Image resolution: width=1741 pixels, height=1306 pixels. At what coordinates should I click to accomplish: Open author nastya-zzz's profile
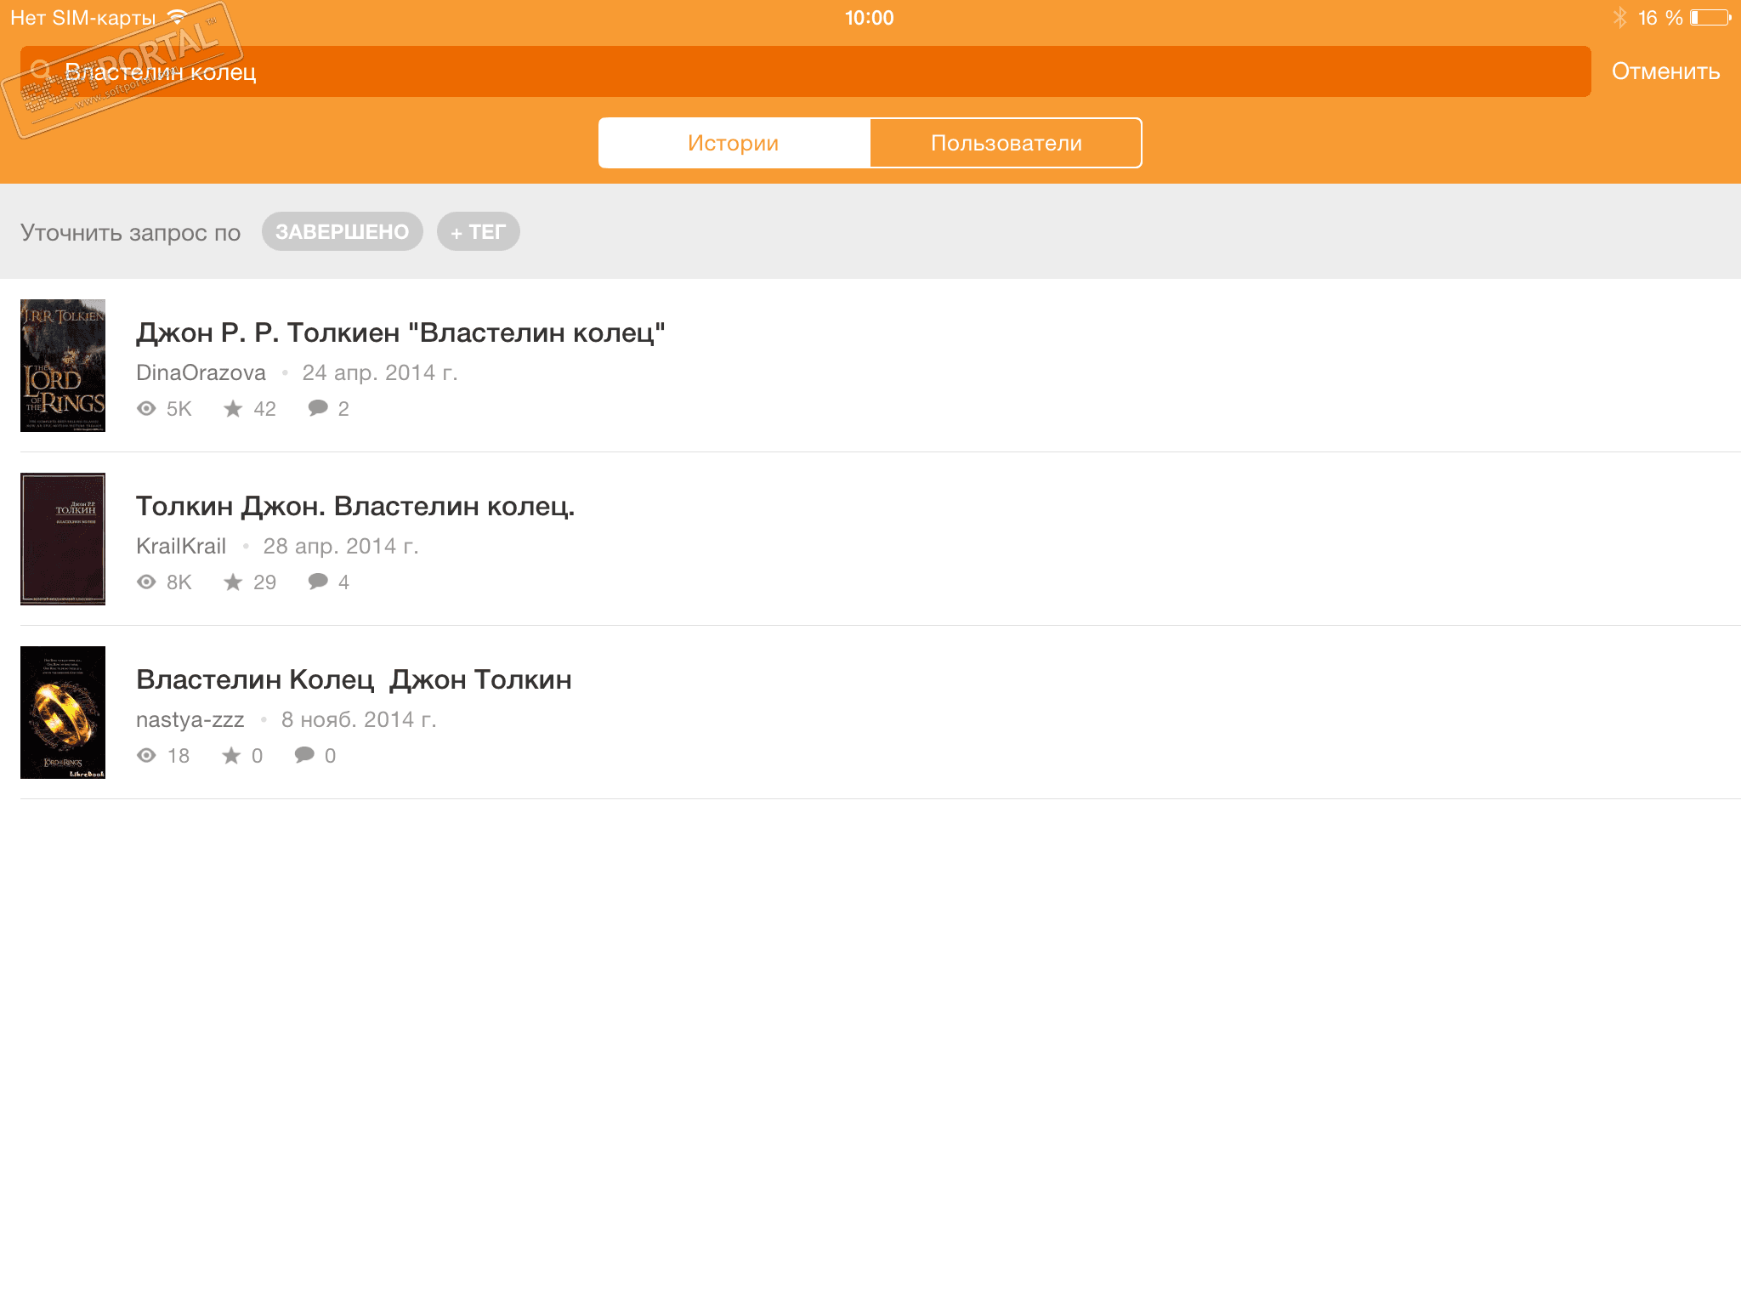pyautogui.click(x=190, y=720)
